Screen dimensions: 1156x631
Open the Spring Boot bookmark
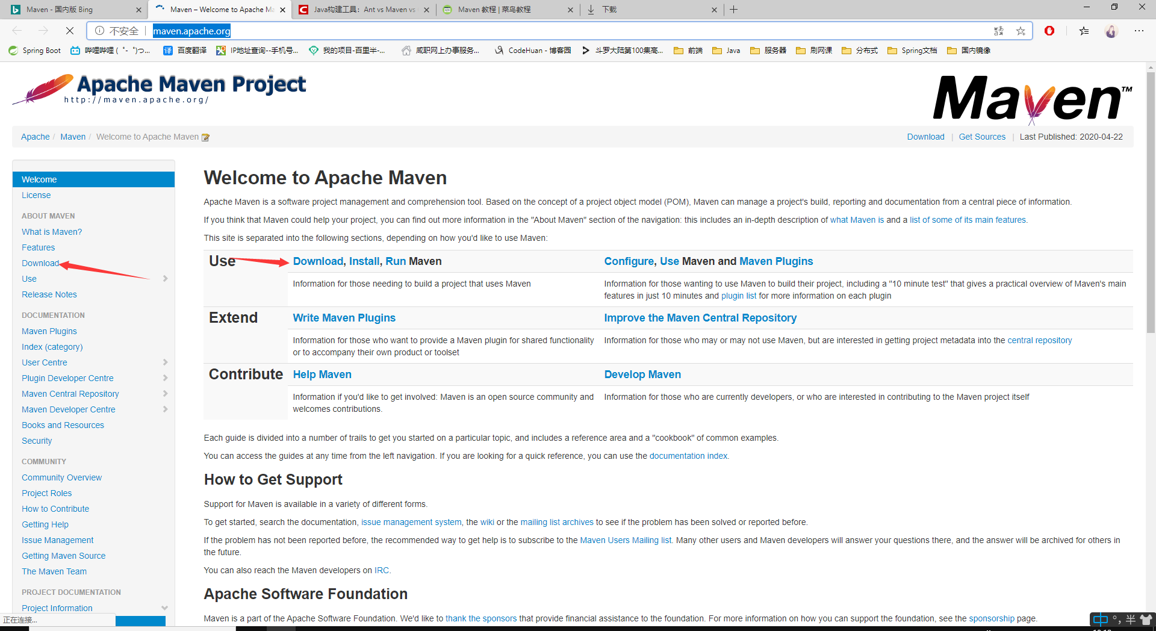(35, 51)
